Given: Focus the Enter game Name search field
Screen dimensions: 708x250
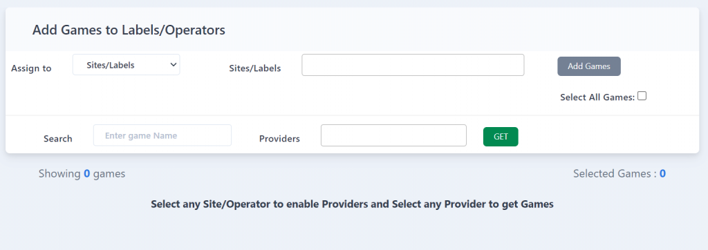Looking at the screenshot, I should click(162, 135).
